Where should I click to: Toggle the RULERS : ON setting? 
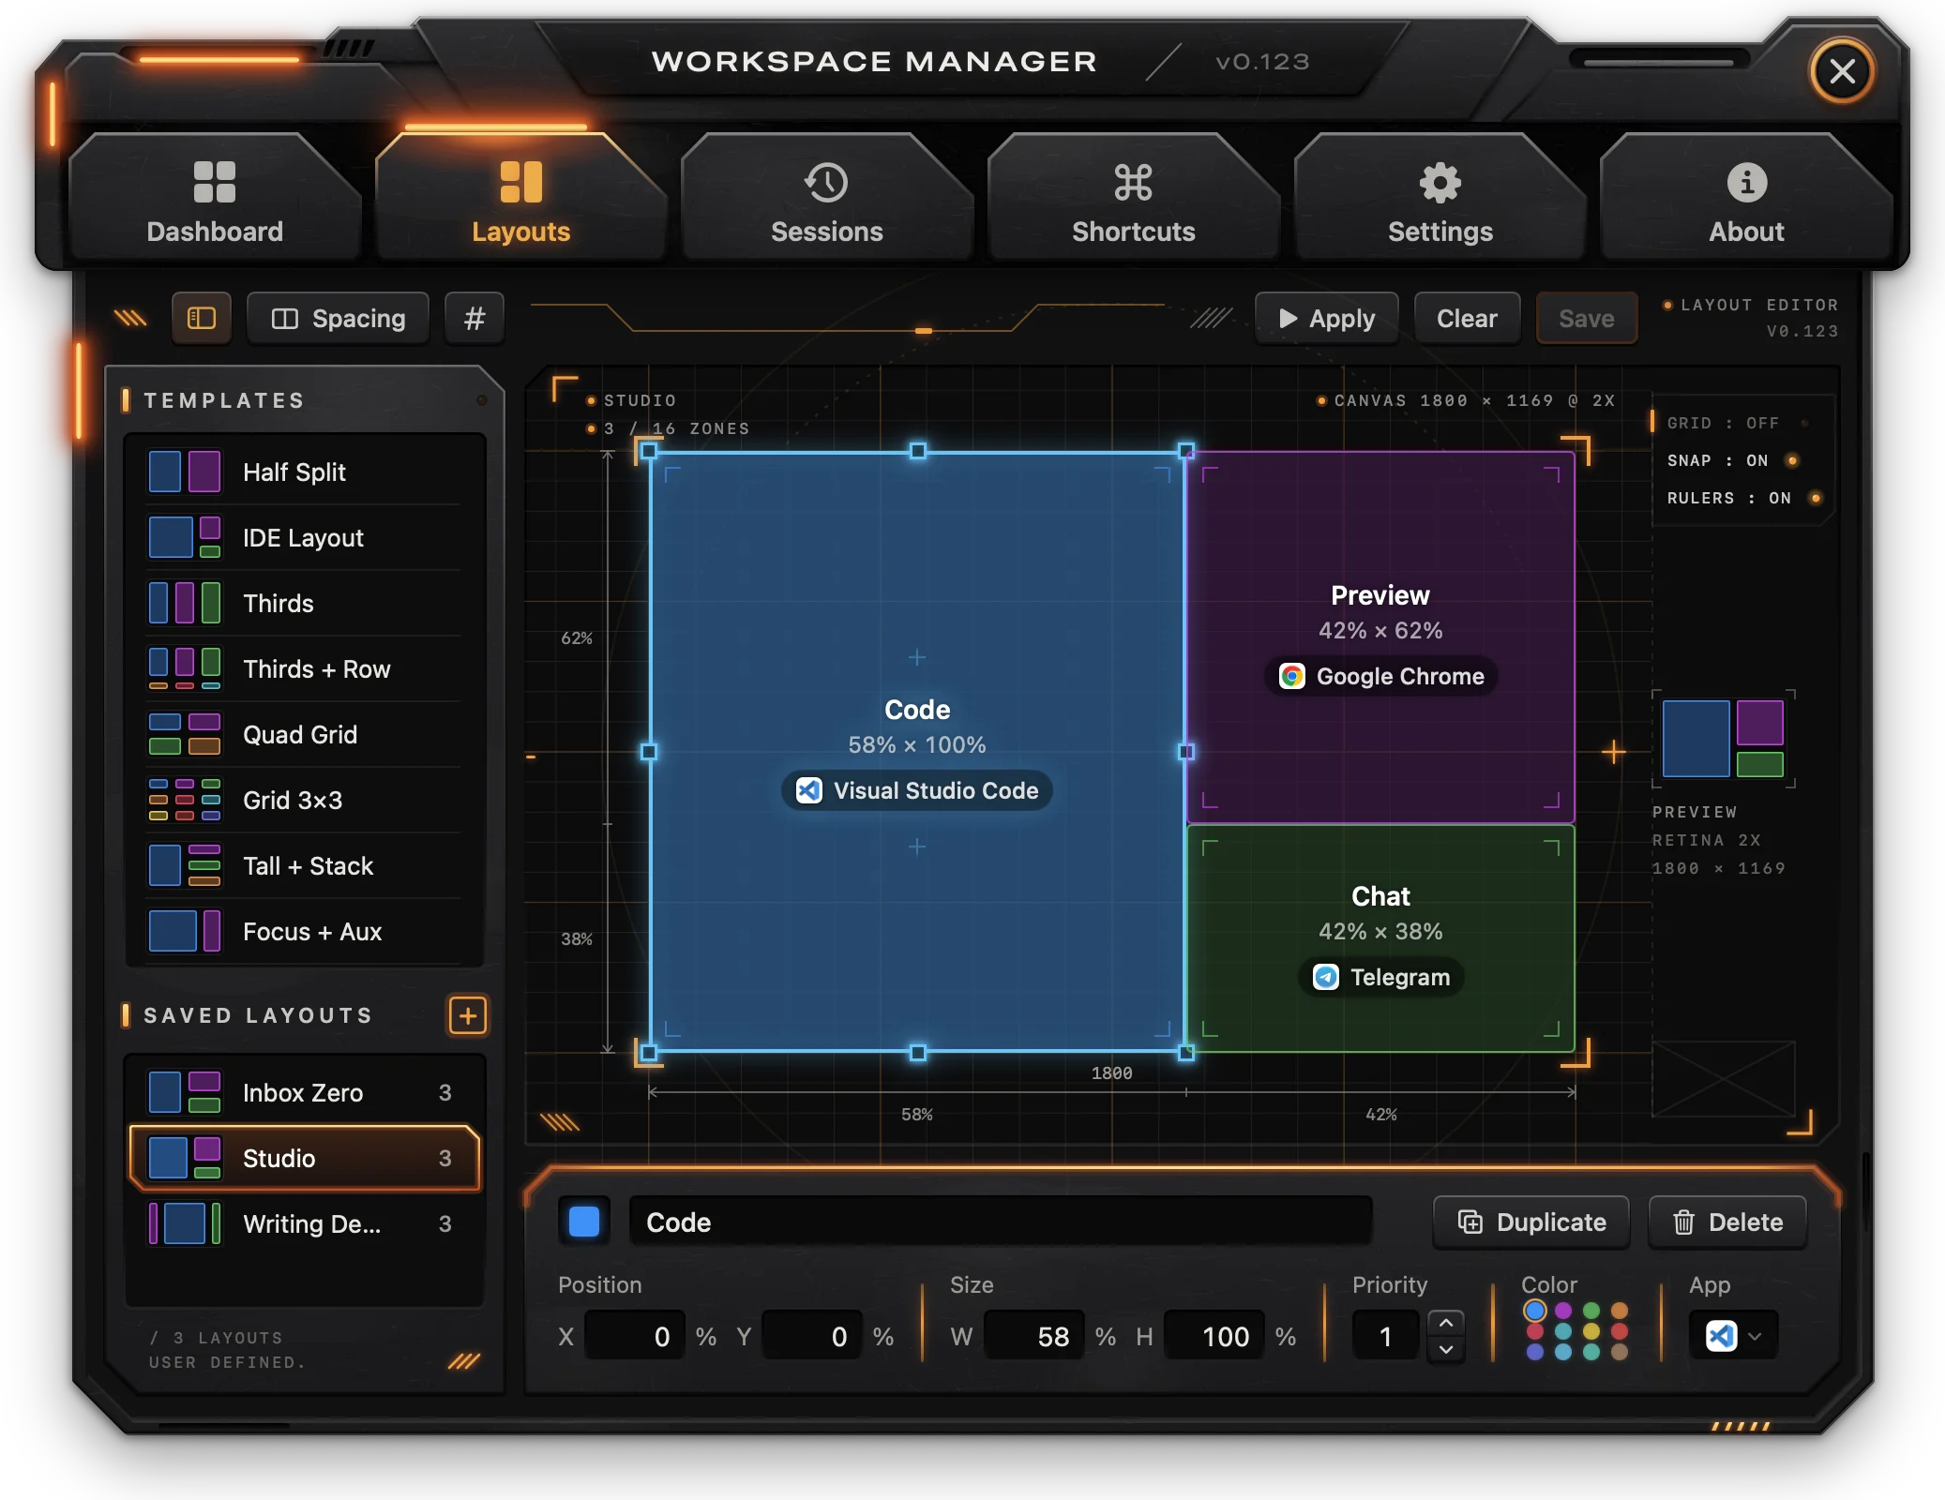click(1743, 498)
